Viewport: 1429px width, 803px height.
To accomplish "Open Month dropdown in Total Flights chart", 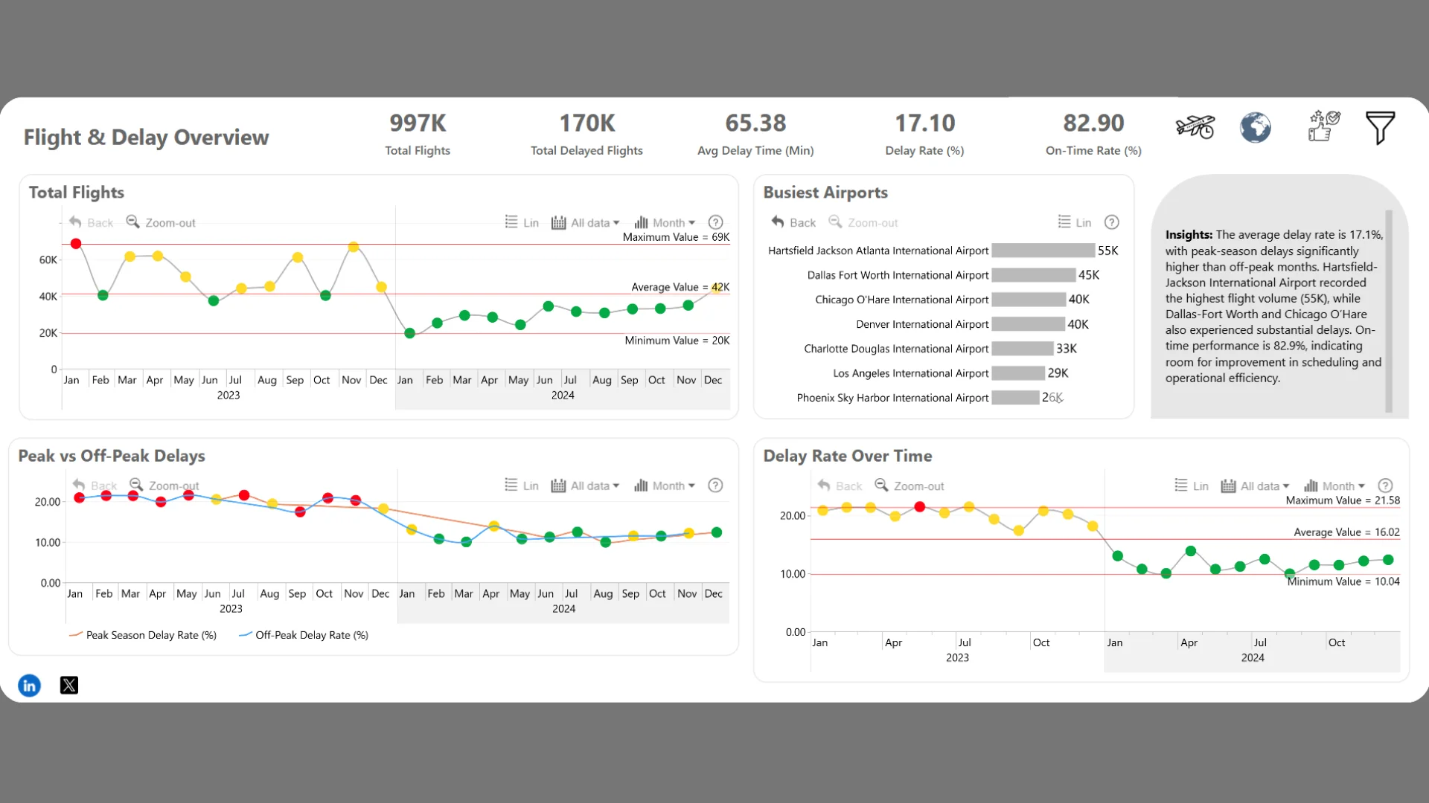I will point(665,222).
